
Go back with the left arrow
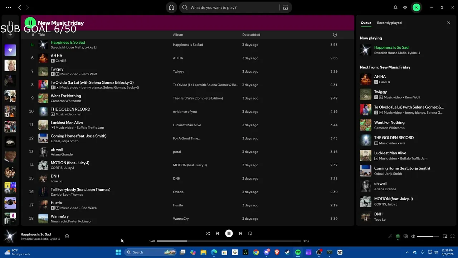click(20, 8)
